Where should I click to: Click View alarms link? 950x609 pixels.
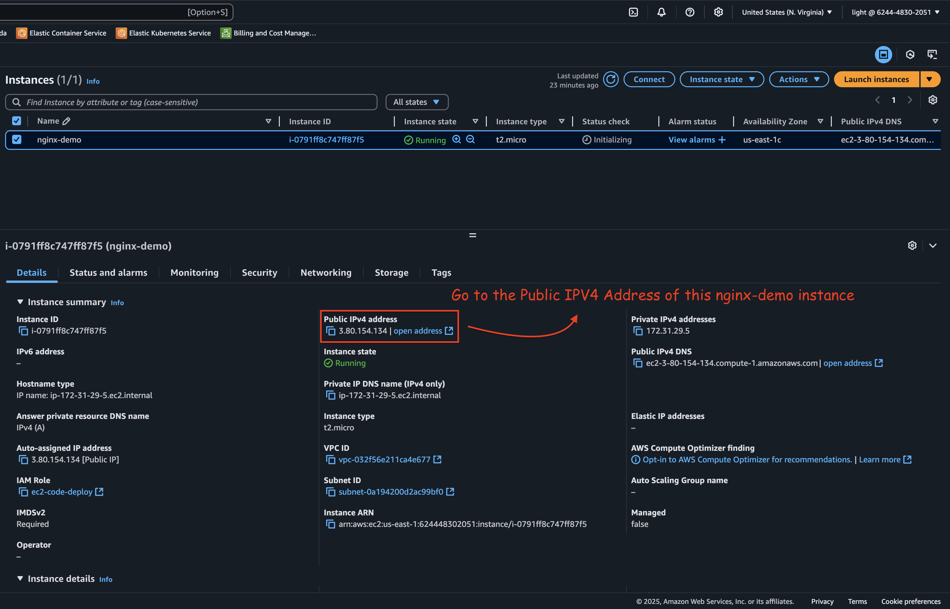tap(697, 140)
